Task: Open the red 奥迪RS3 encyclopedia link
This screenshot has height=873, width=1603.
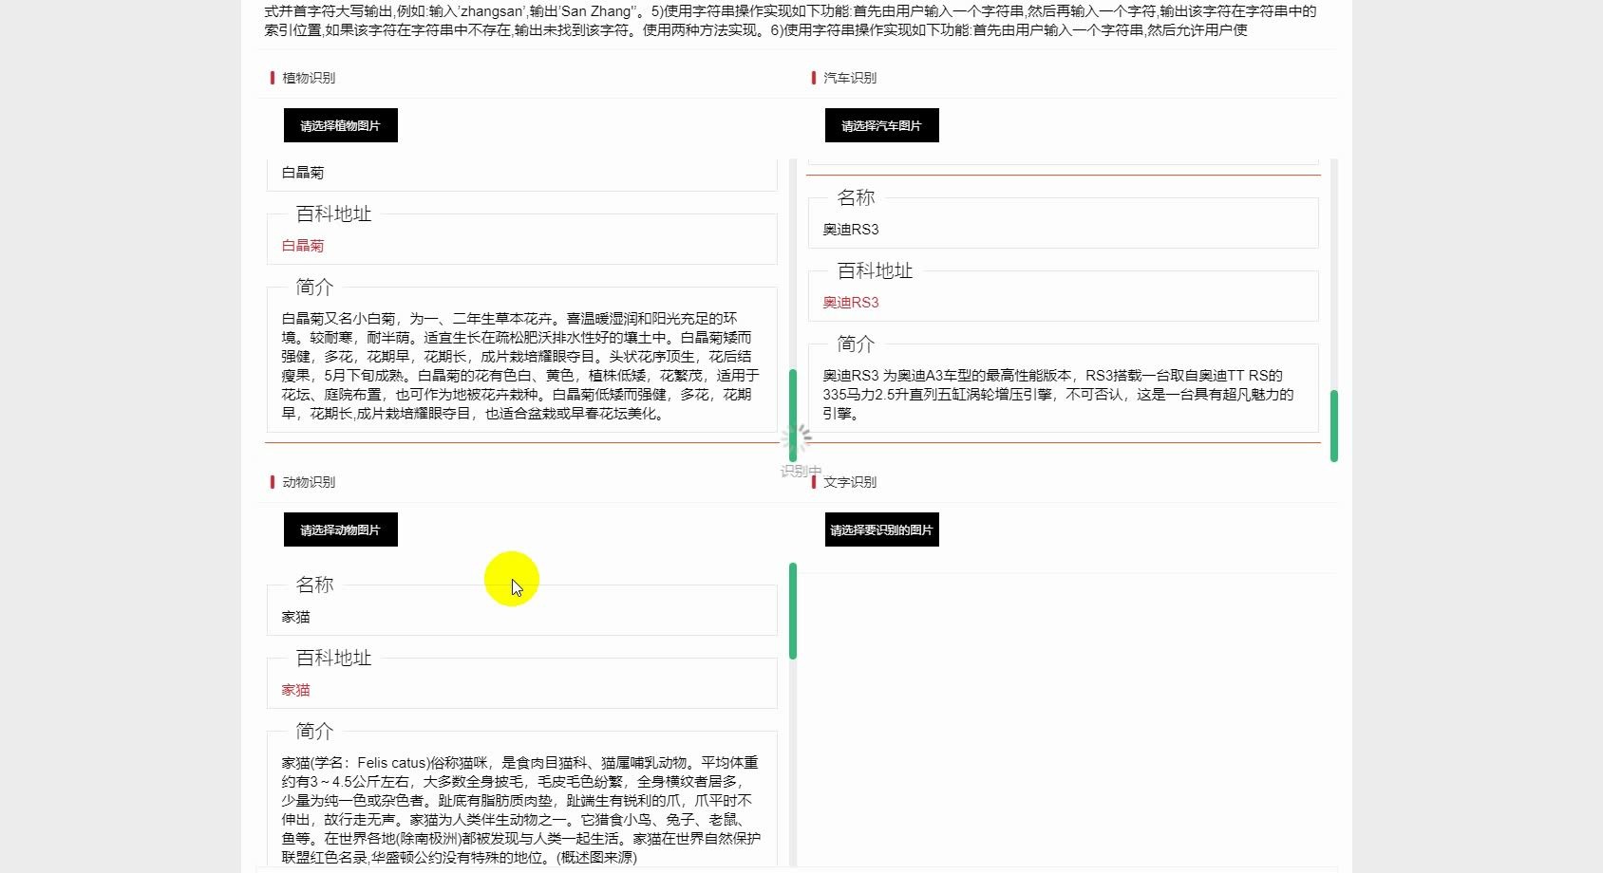Action: pyautogui.click(x=851, y=302)
